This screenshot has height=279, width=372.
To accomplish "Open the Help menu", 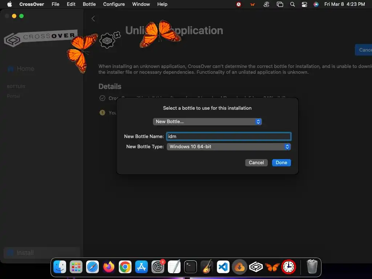I will coord(162,4).
